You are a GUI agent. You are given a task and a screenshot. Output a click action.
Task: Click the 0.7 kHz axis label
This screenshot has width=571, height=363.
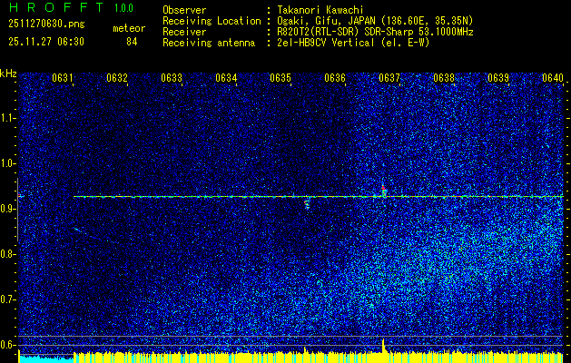pyautogui.click(x=7, y=299)
